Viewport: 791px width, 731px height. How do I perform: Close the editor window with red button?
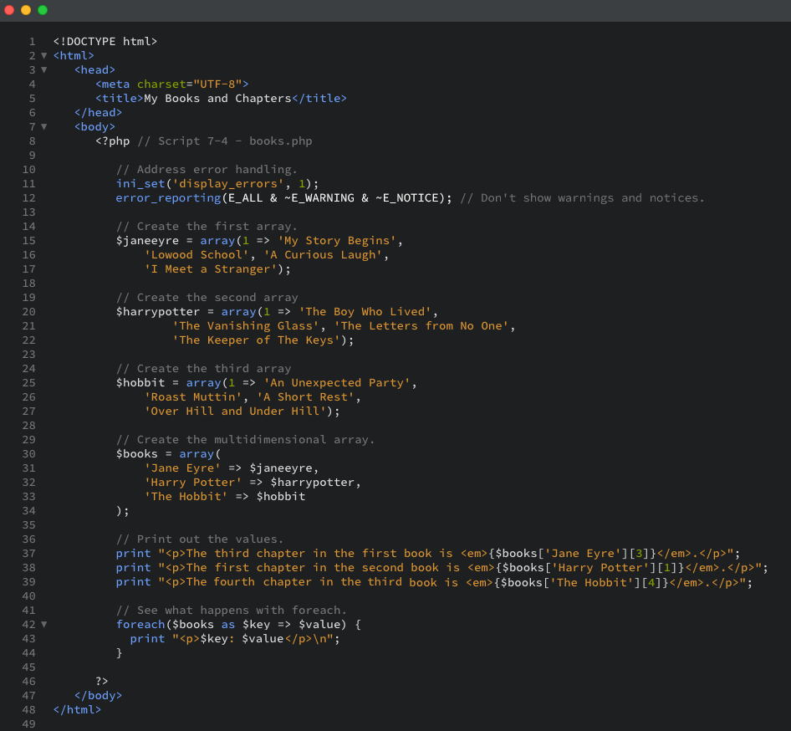point(8,10)
